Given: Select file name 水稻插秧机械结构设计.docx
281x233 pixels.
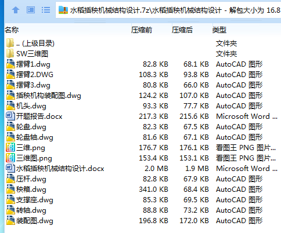Looking at the screenshot, I should [x=60, y=169].
